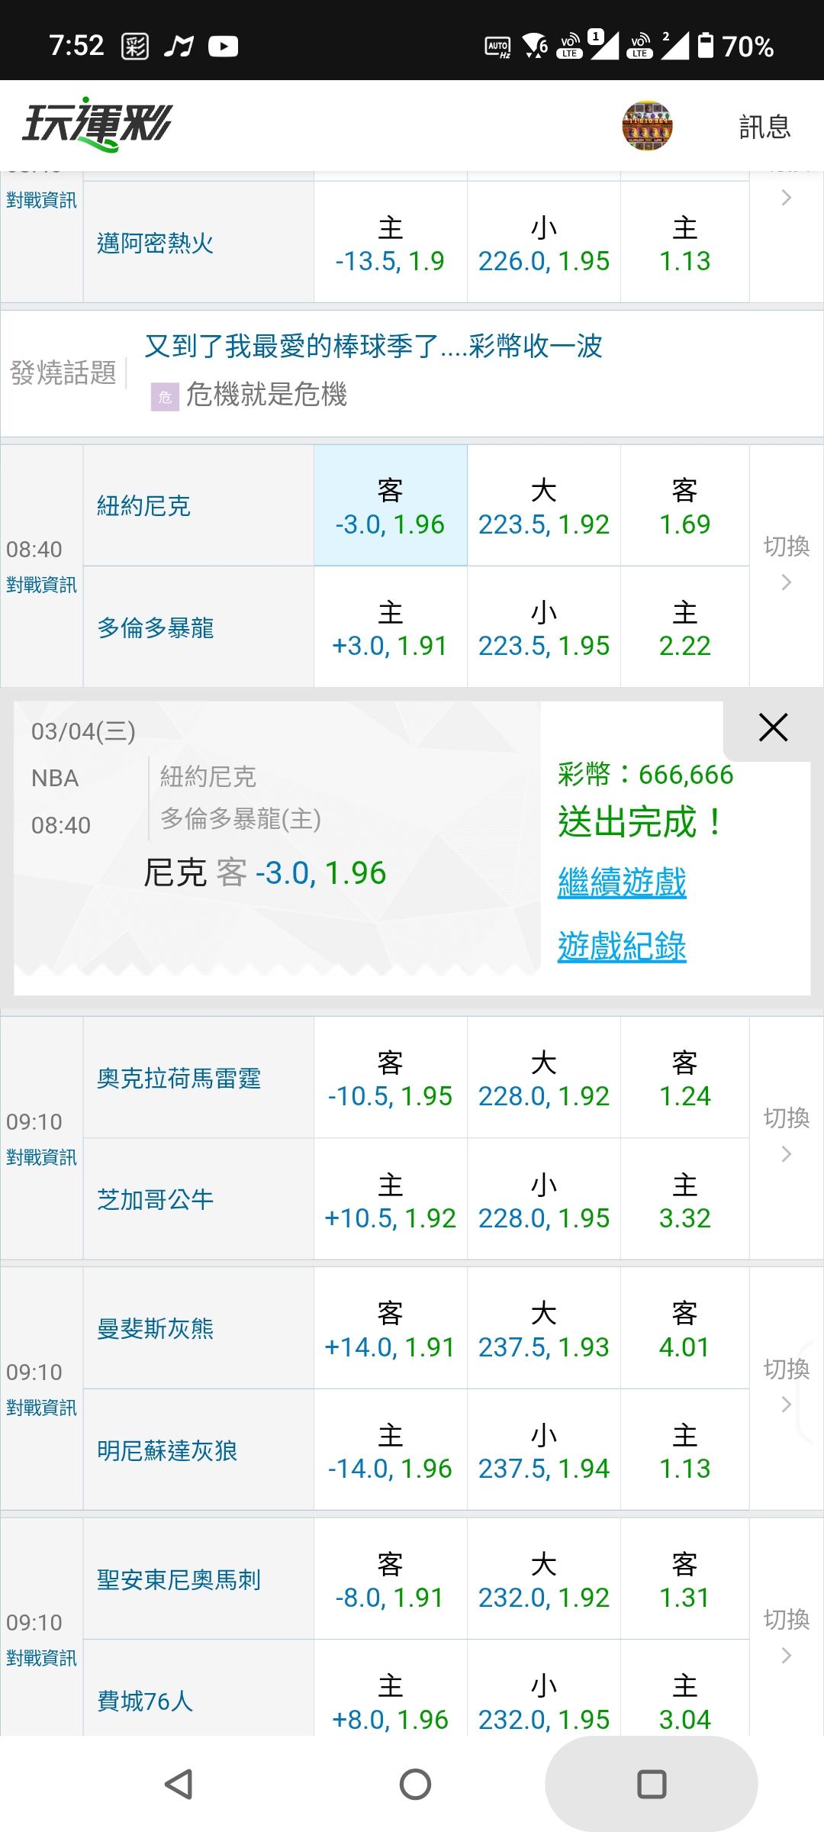
Task: Tap Android home navigation button
Action: [415, 1785]
